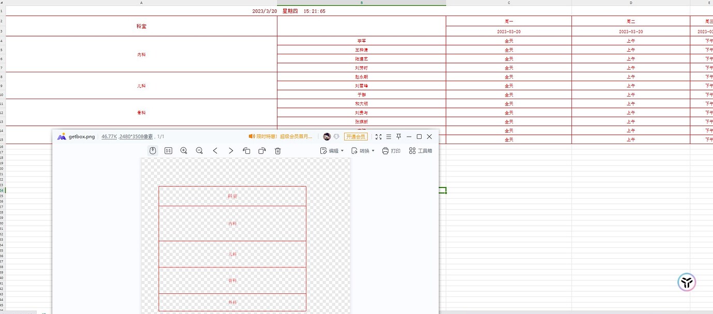Toggle fullscreen view of the image
713x314 pixels.
(x=379, y=136)
